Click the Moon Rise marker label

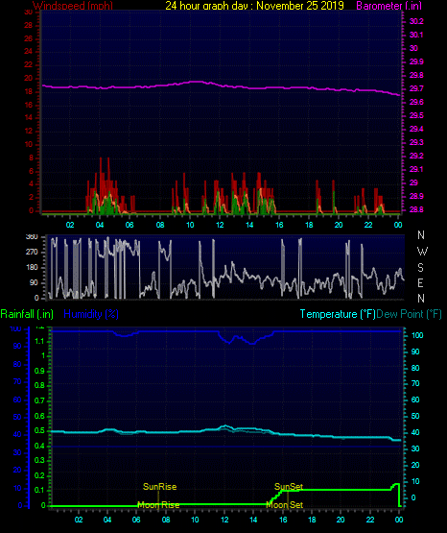pos(158,505)
